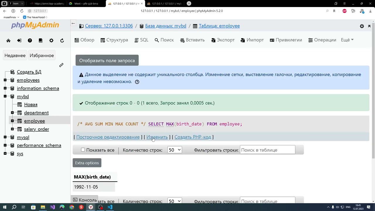The image size is (375, 211).
Task: Collapse the mybd database node
Action: pyautogui.click(x=5, y=96)
